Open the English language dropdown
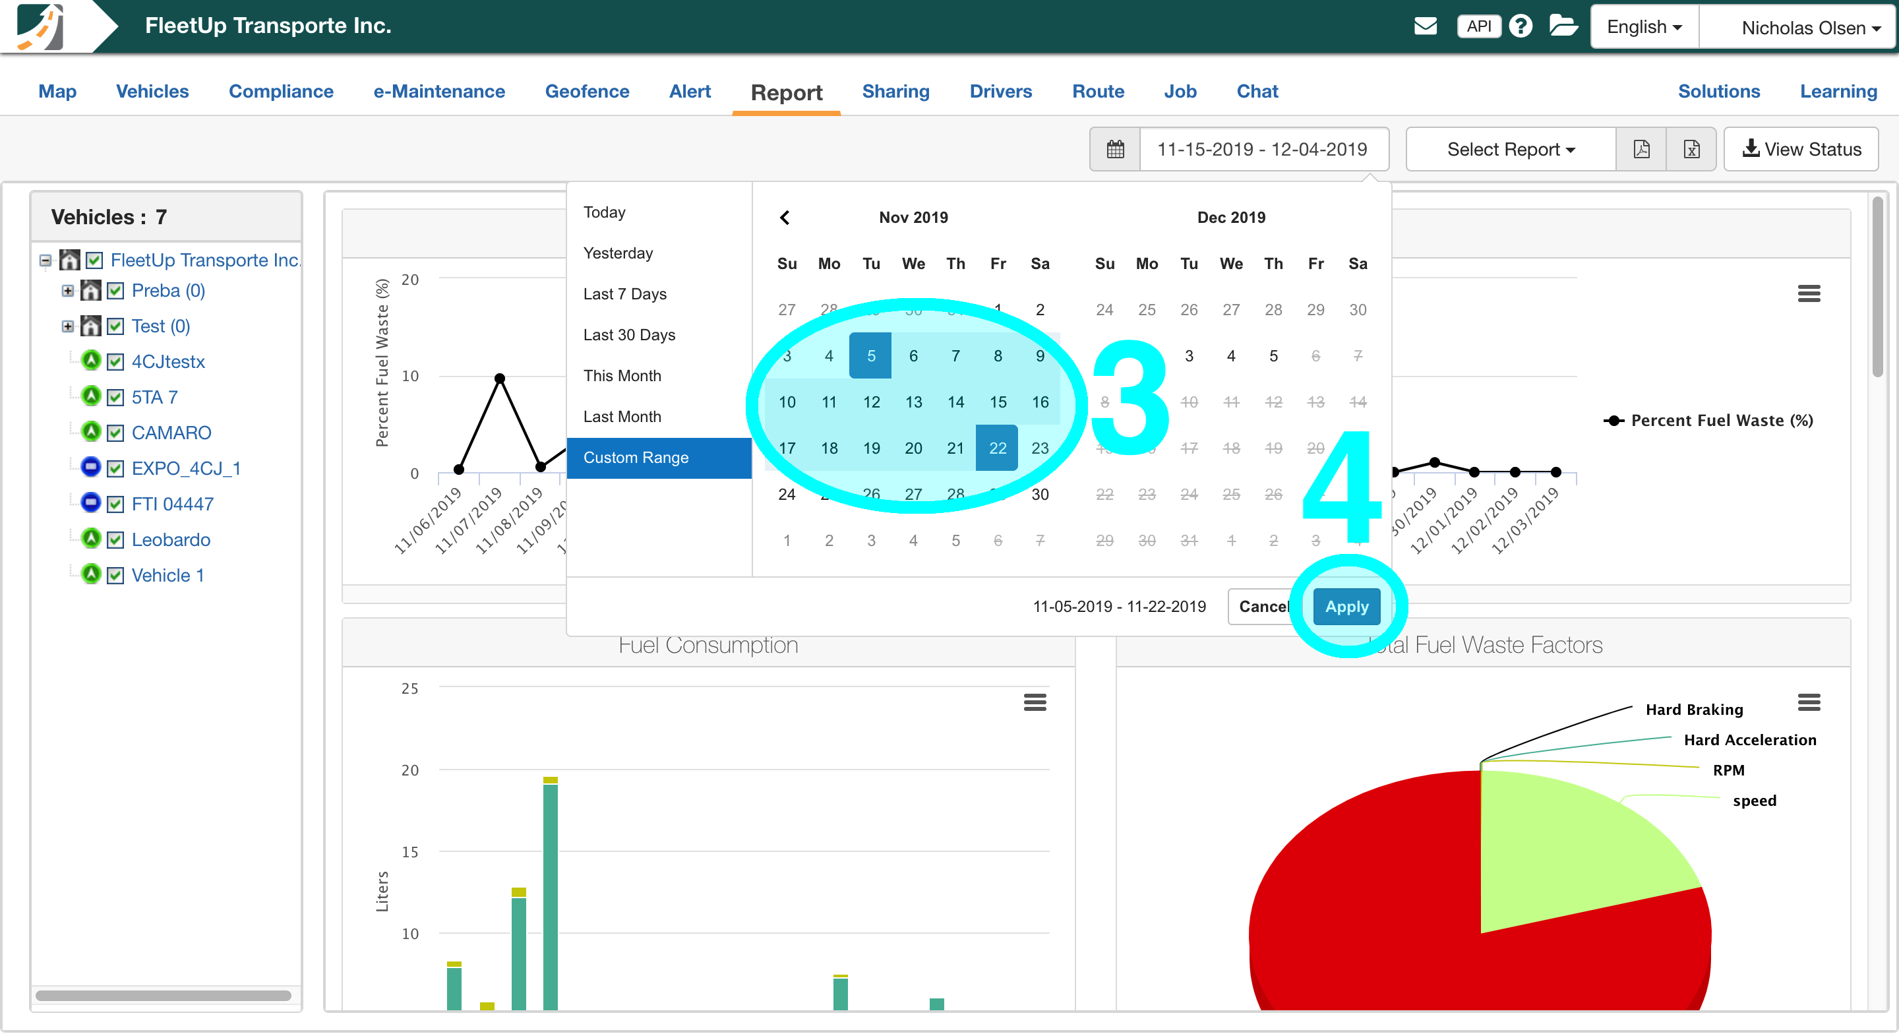This screenshot has height=1034, width=1899. (1644, 26)
